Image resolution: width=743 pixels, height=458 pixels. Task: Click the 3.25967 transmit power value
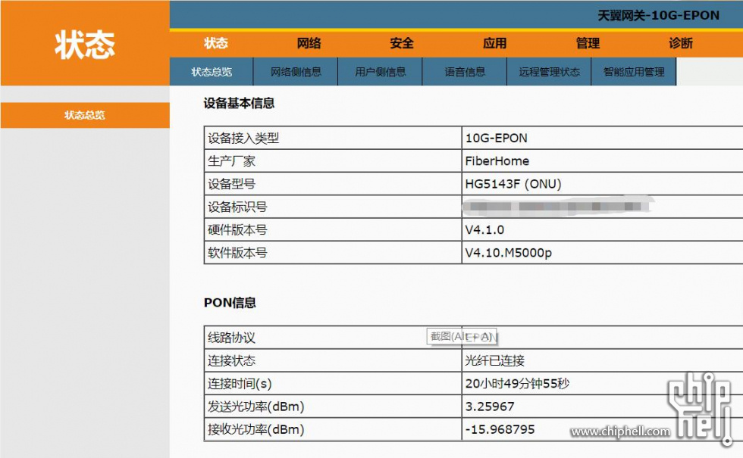490,407
